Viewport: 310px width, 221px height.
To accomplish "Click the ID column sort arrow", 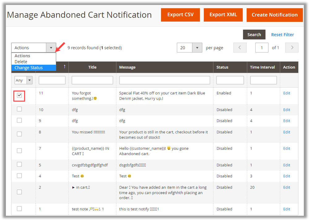I will (65, 67).
